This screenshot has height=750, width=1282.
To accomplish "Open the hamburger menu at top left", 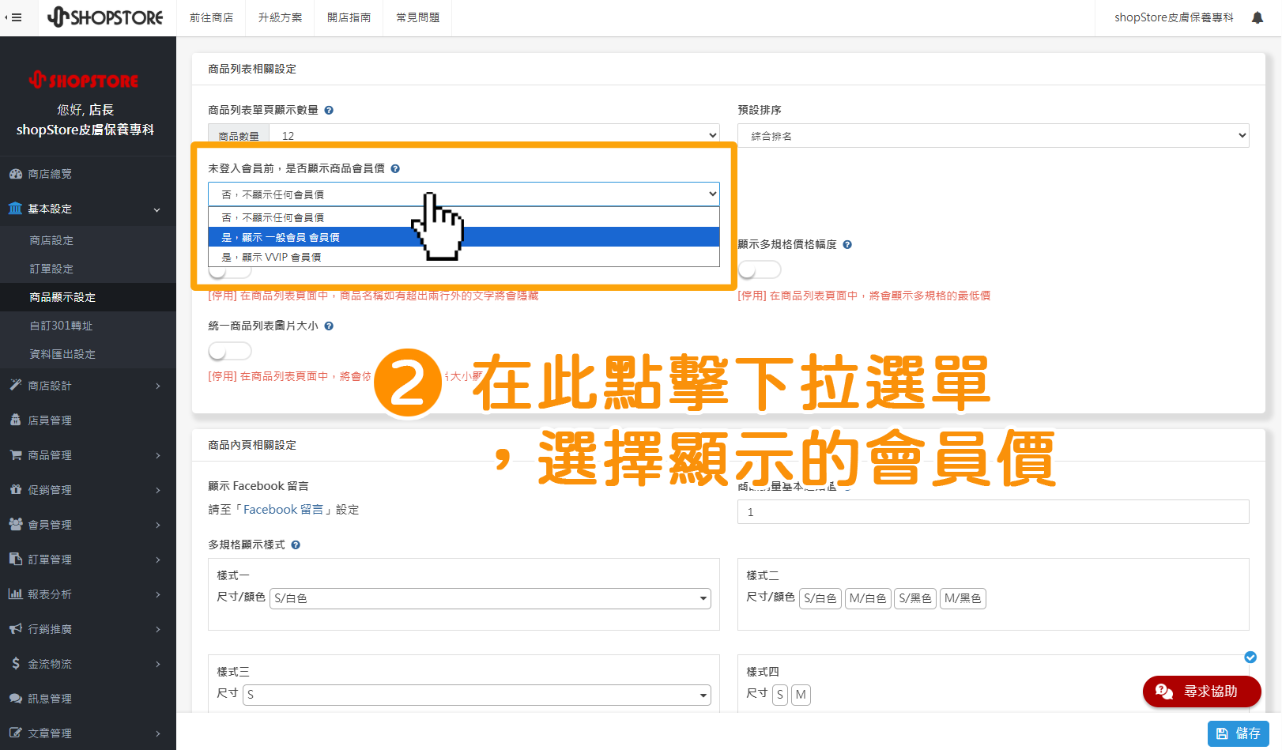I will click(x=16, y=17).
